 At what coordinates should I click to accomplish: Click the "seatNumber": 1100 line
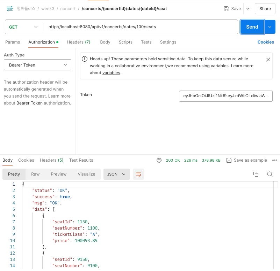pyautogui.click(x=76, y=228)
